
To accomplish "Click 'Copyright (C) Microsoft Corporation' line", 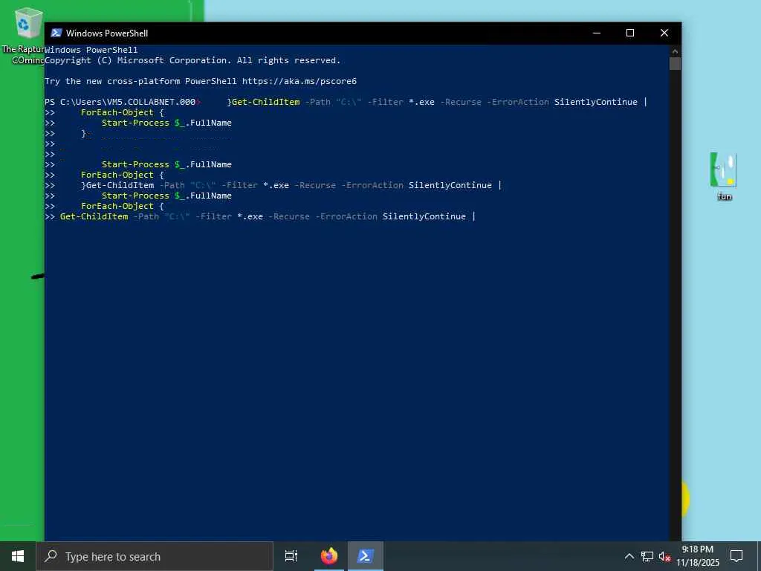I will click(x=192, y=60).
